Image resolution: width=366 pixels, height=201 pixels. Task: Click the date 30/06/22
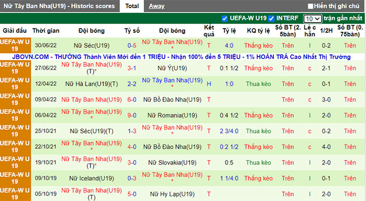pyautogui.click(x=46, y=46)
